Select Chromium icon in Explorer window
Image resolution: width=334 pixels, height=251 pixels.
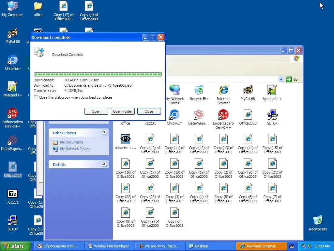pyautogui.click(x=175, y=117)
